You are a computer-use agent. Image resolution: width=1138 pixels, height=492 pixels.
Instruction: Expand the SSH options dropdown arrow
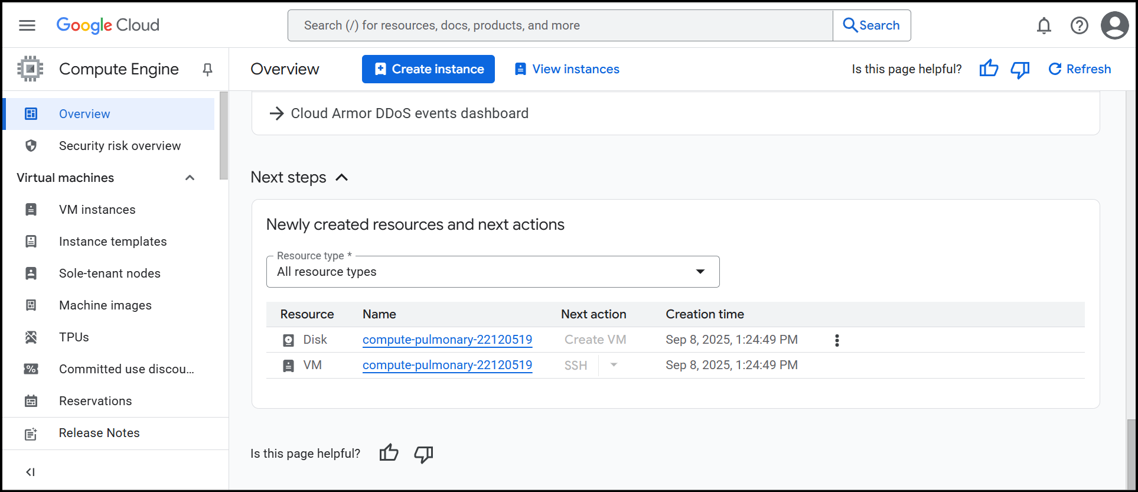[614, 365]
